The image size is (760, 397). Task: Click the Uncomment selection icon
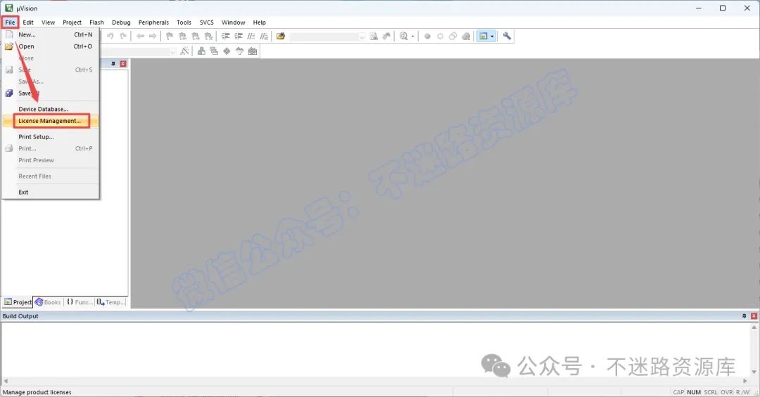(264, 37)
